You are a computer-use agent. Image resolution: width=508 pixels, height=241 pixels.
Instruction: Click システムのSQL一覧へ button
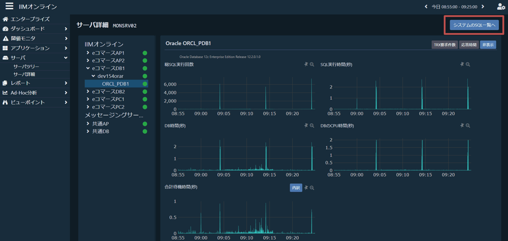[x=474, y=25]
